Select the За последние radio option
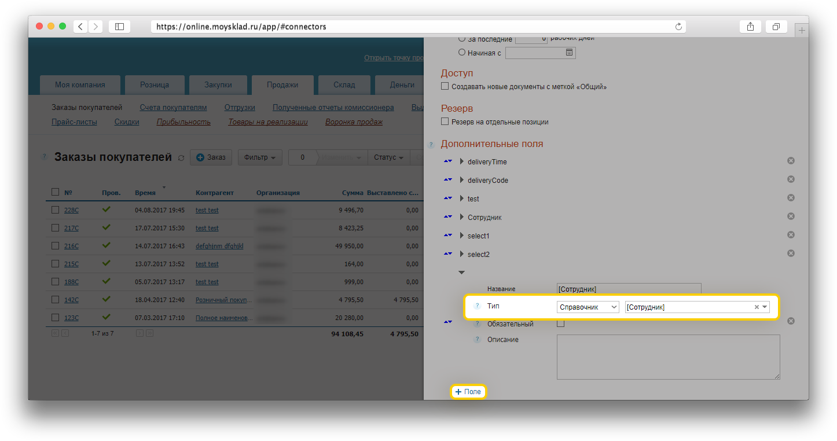This screenshot has height=441, width=837. coord(462,39)
